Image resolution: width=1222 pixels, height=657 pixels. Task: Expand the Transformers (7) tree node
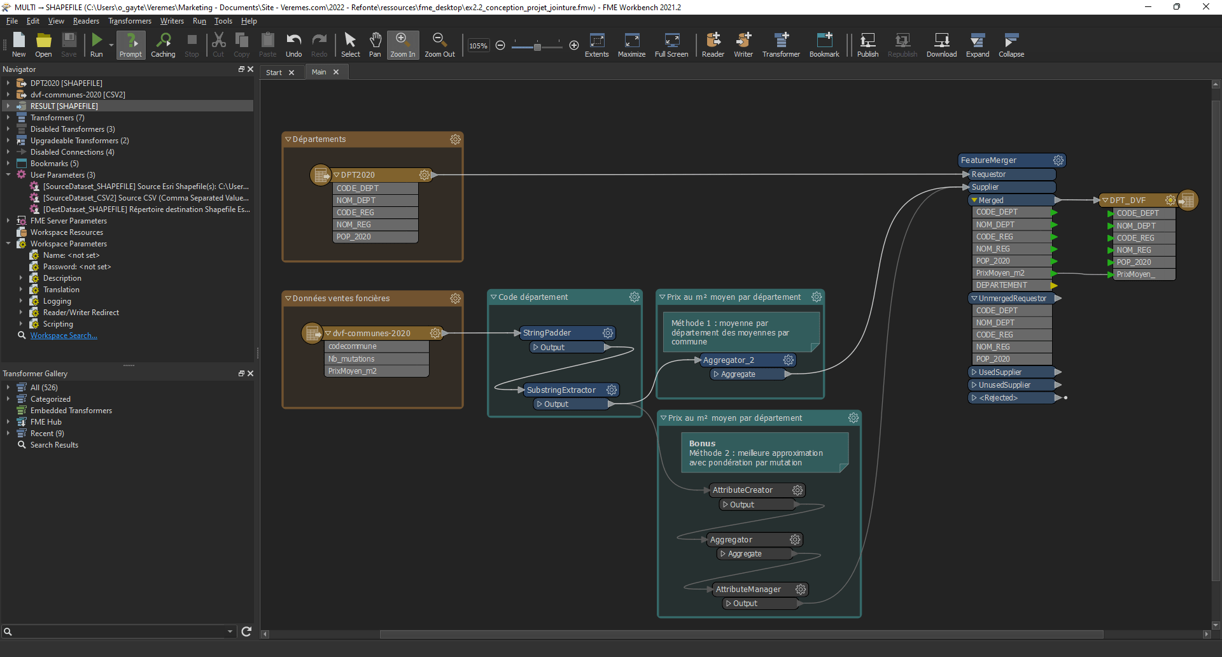coord(8,118)
